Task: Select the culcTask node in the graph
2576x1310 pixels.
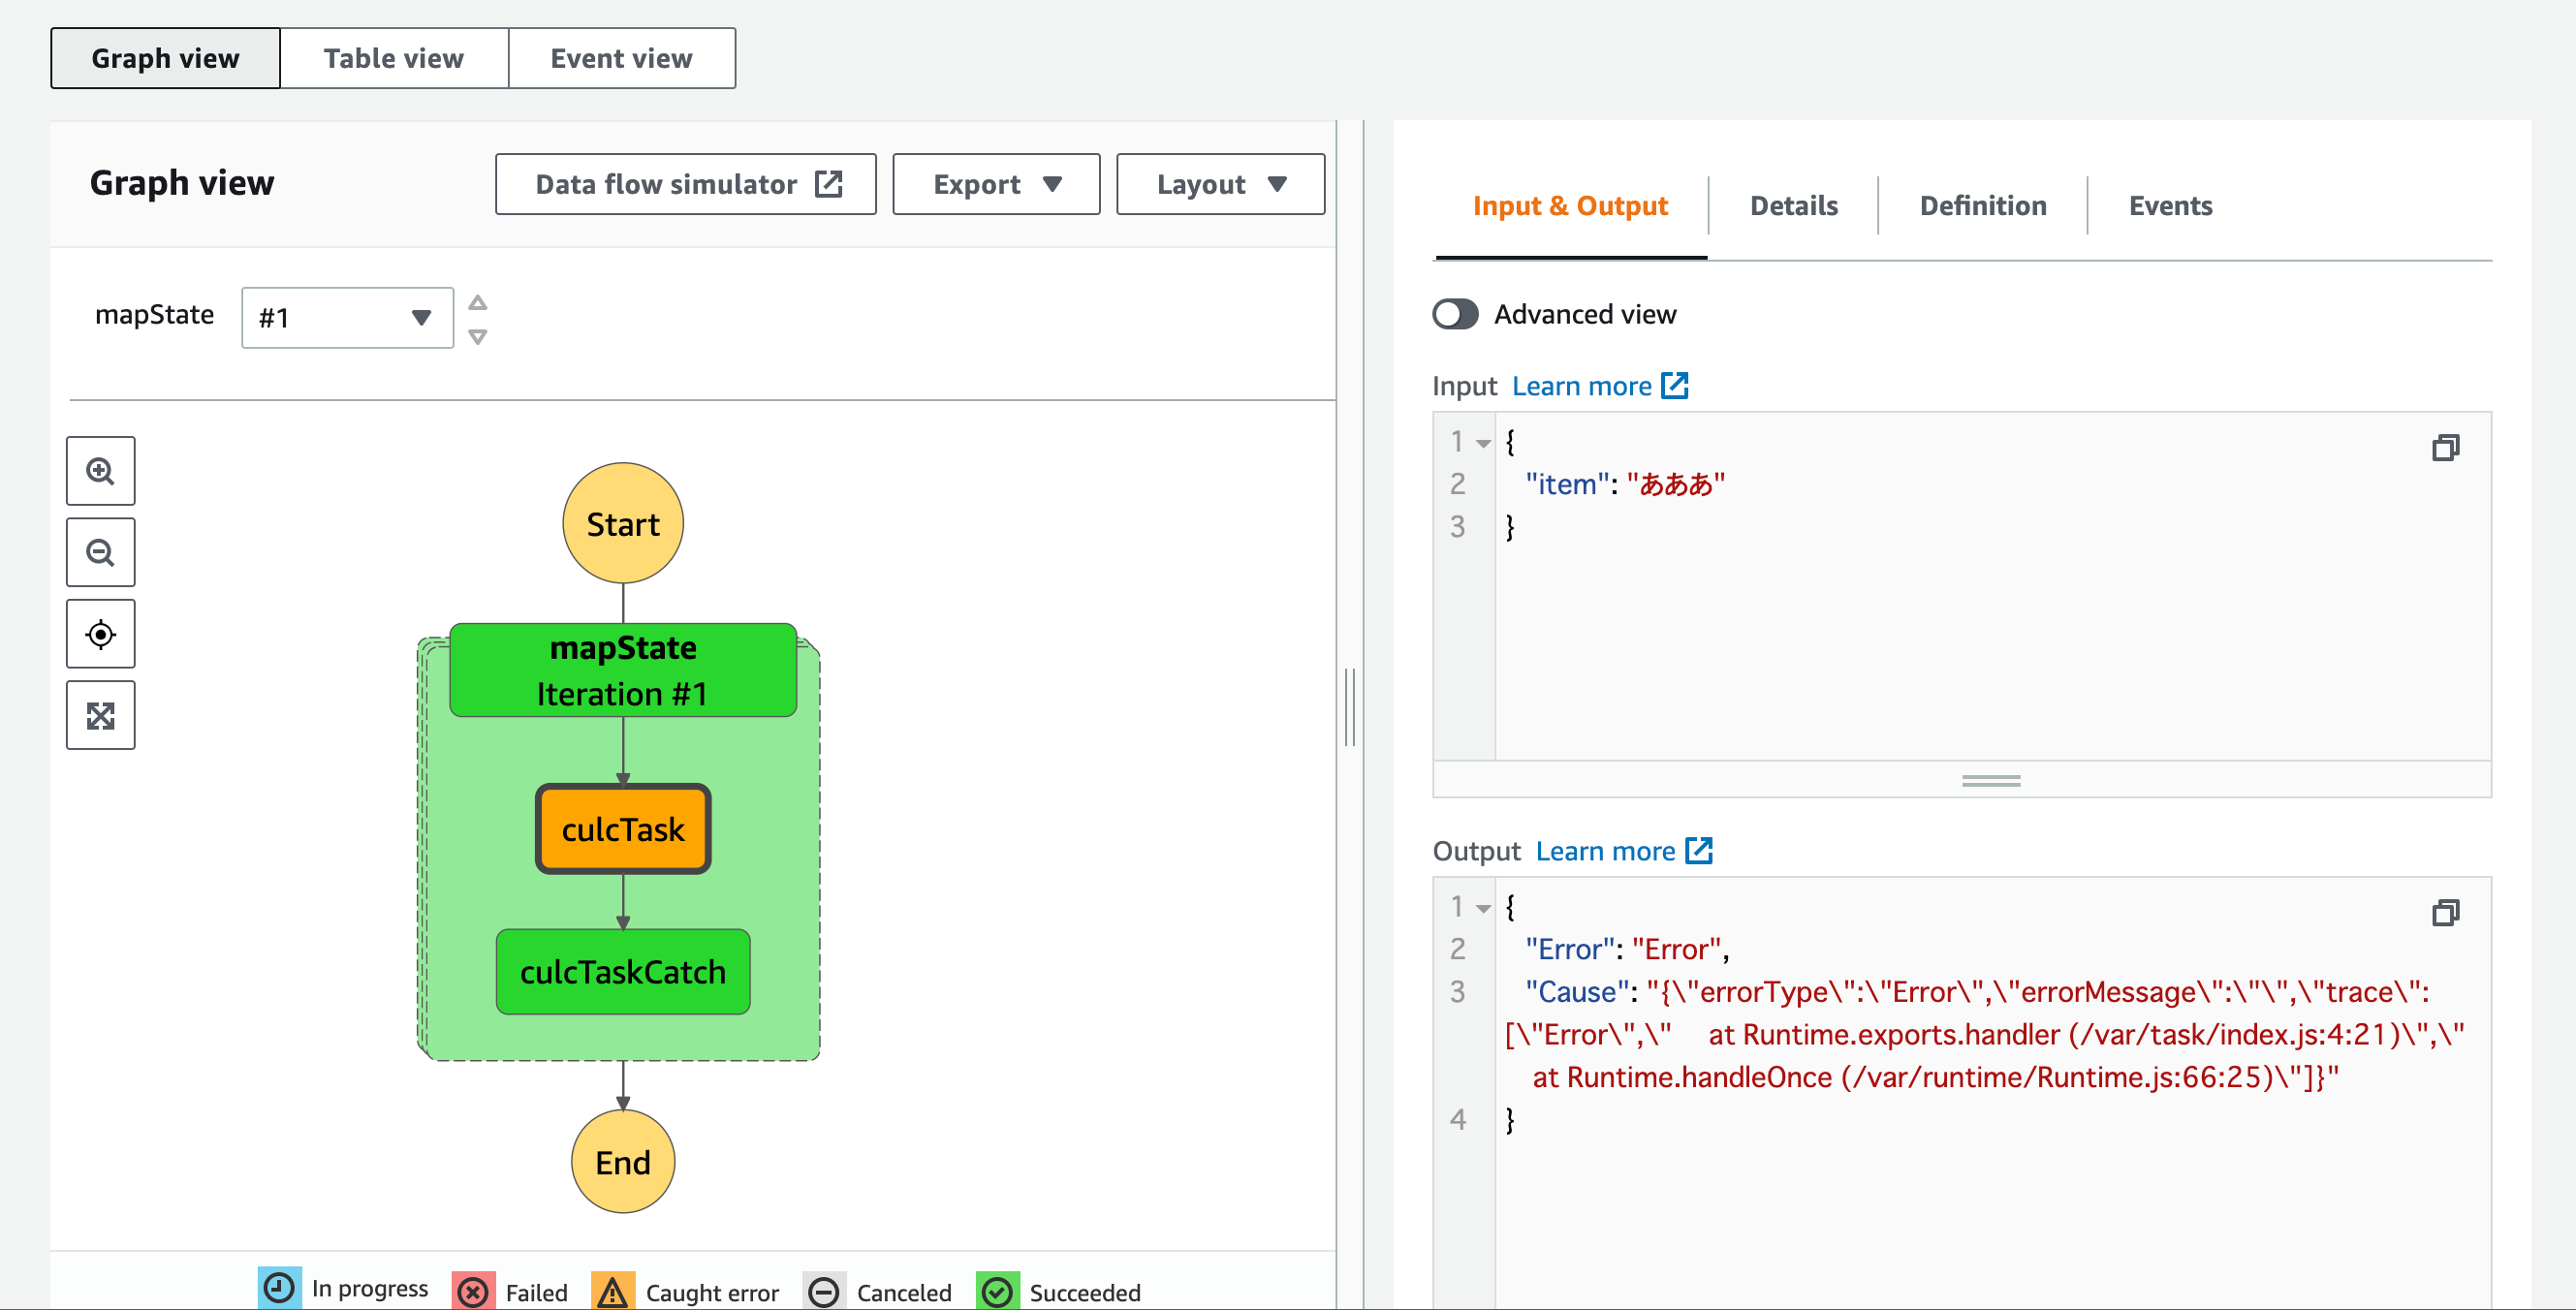Action: [x=623, y=829]
